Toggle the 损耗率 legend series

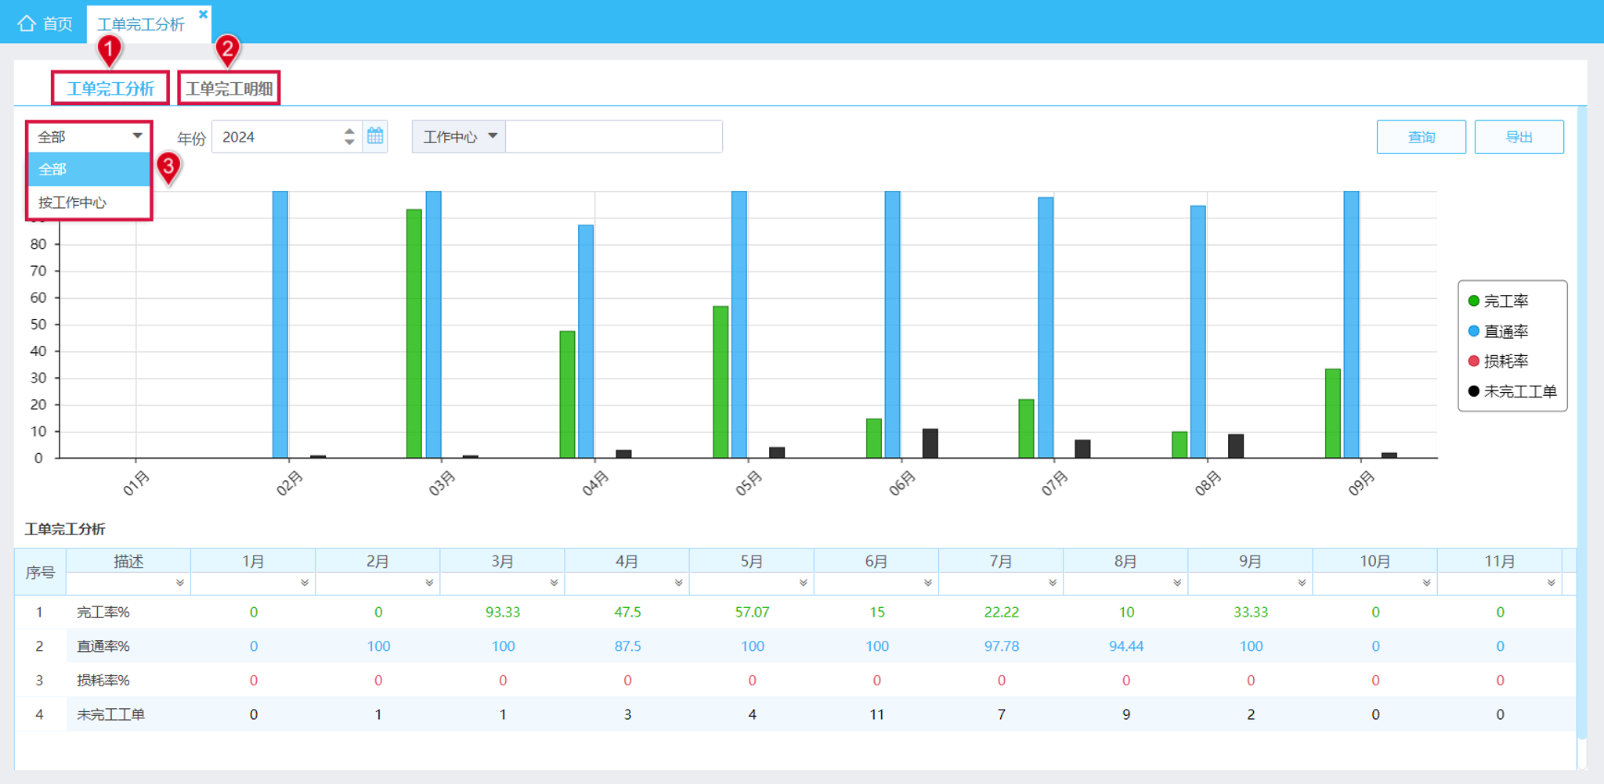click(x=1497, y=361)
